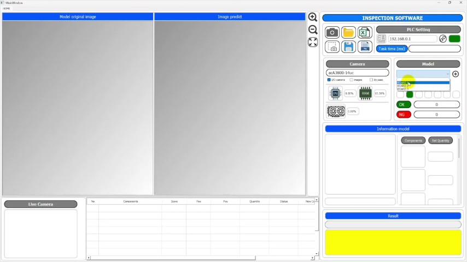Enable the images checkbox
Image resolution: width=467 pixels, height=262 pixels.
click(x=352, y=80)
